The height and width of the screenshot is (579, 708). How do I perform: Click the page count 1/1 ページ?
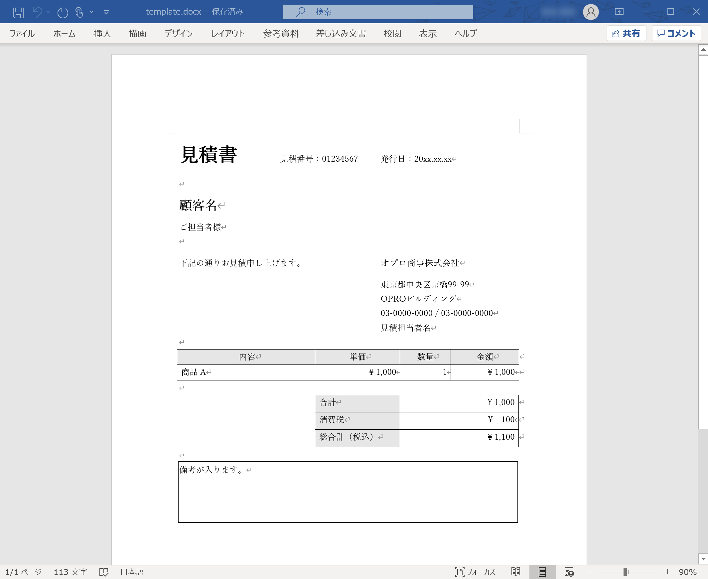click(x=23, y=572)
